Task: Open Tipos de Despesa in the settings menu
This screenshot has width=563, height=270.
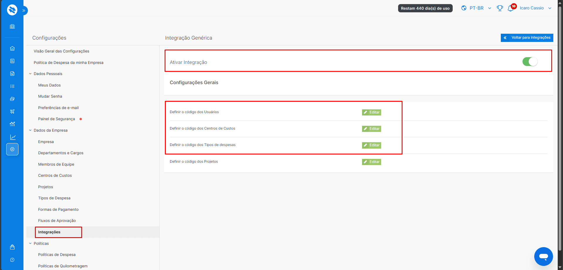Action: click(54, 198)
